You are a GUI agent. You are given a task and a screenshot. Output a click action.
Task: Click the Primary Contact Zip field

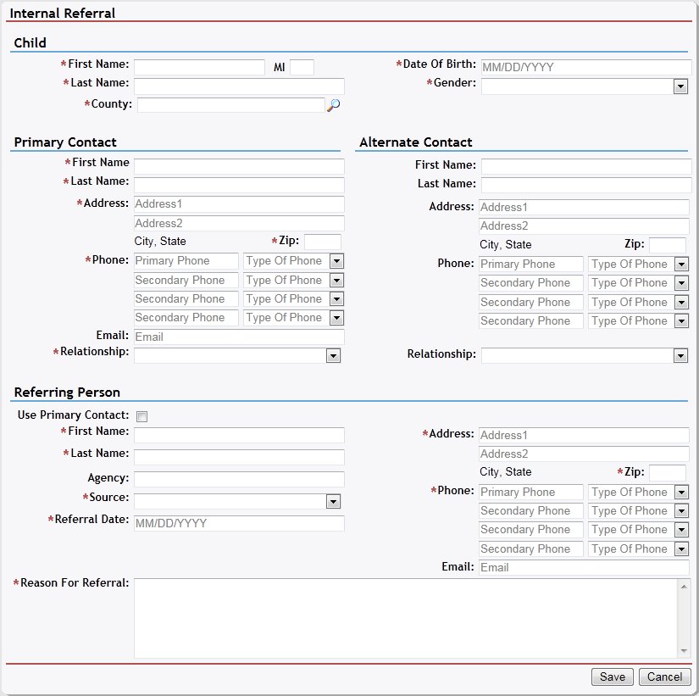pyautogui.click(x=322, y=242)
